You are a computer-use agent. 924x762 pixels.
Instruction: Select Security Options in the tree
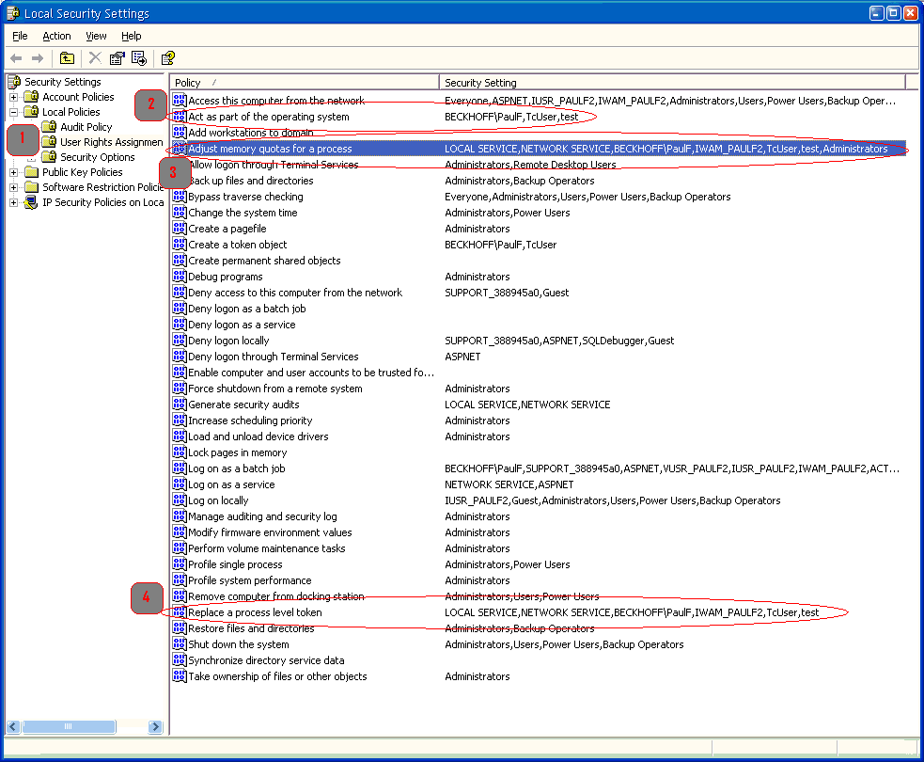97,157
